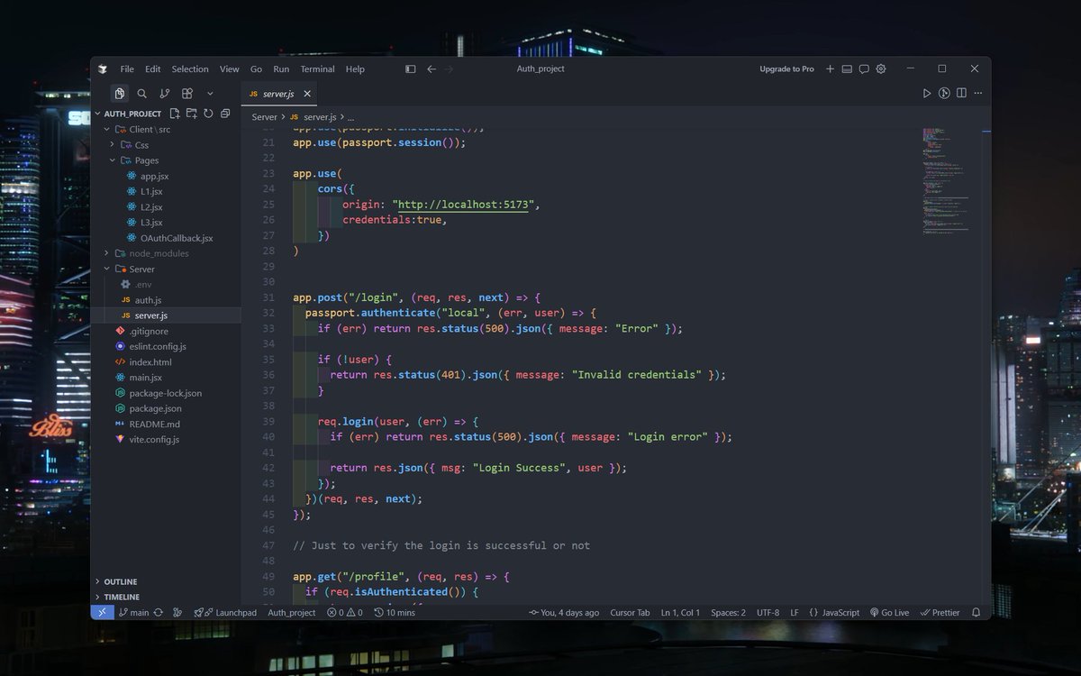Viewport: 1081px width, 676px height.
Task: Open the Go menu
Action: [x=256, y=69]
